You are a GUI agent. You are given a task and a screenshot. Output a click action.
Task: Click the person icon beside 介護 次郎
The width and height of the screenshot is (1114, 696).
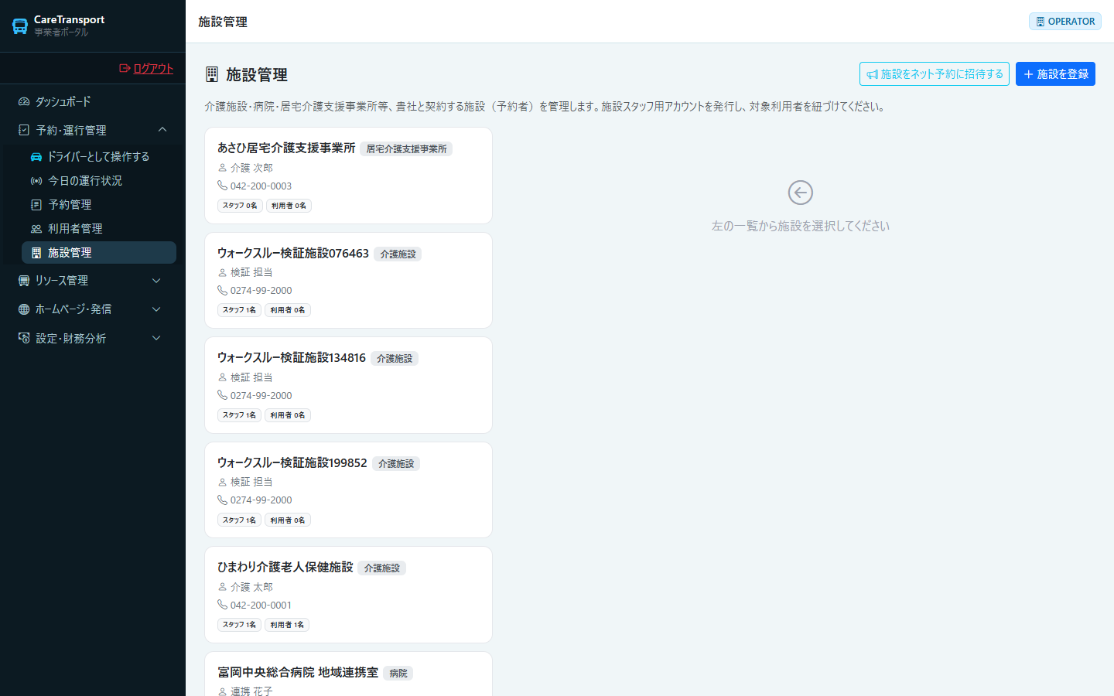222,168
